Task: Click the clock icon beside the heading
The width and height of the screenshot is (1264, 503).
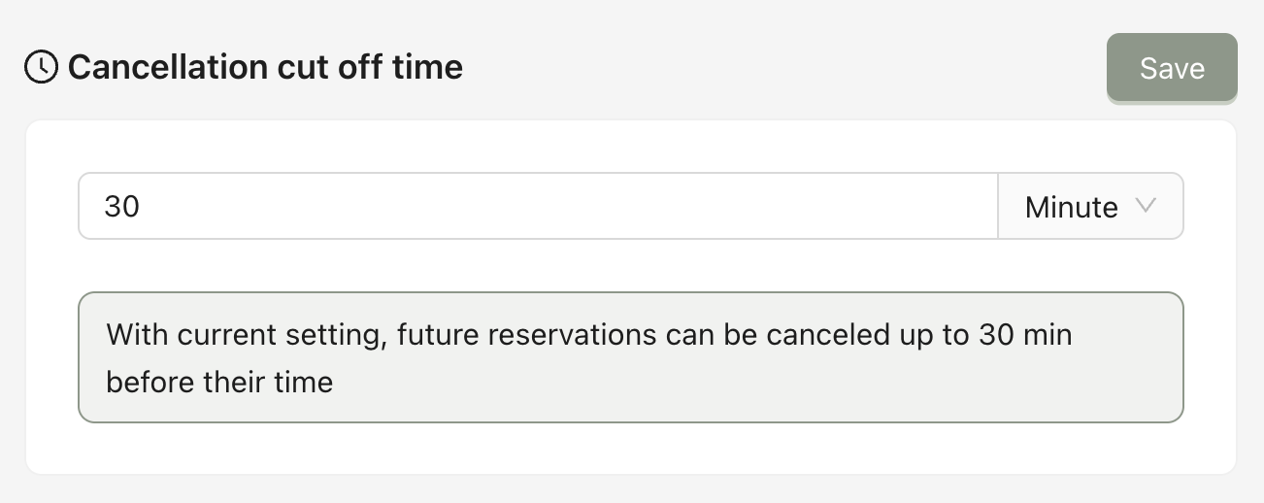Action: coord(41,67)
